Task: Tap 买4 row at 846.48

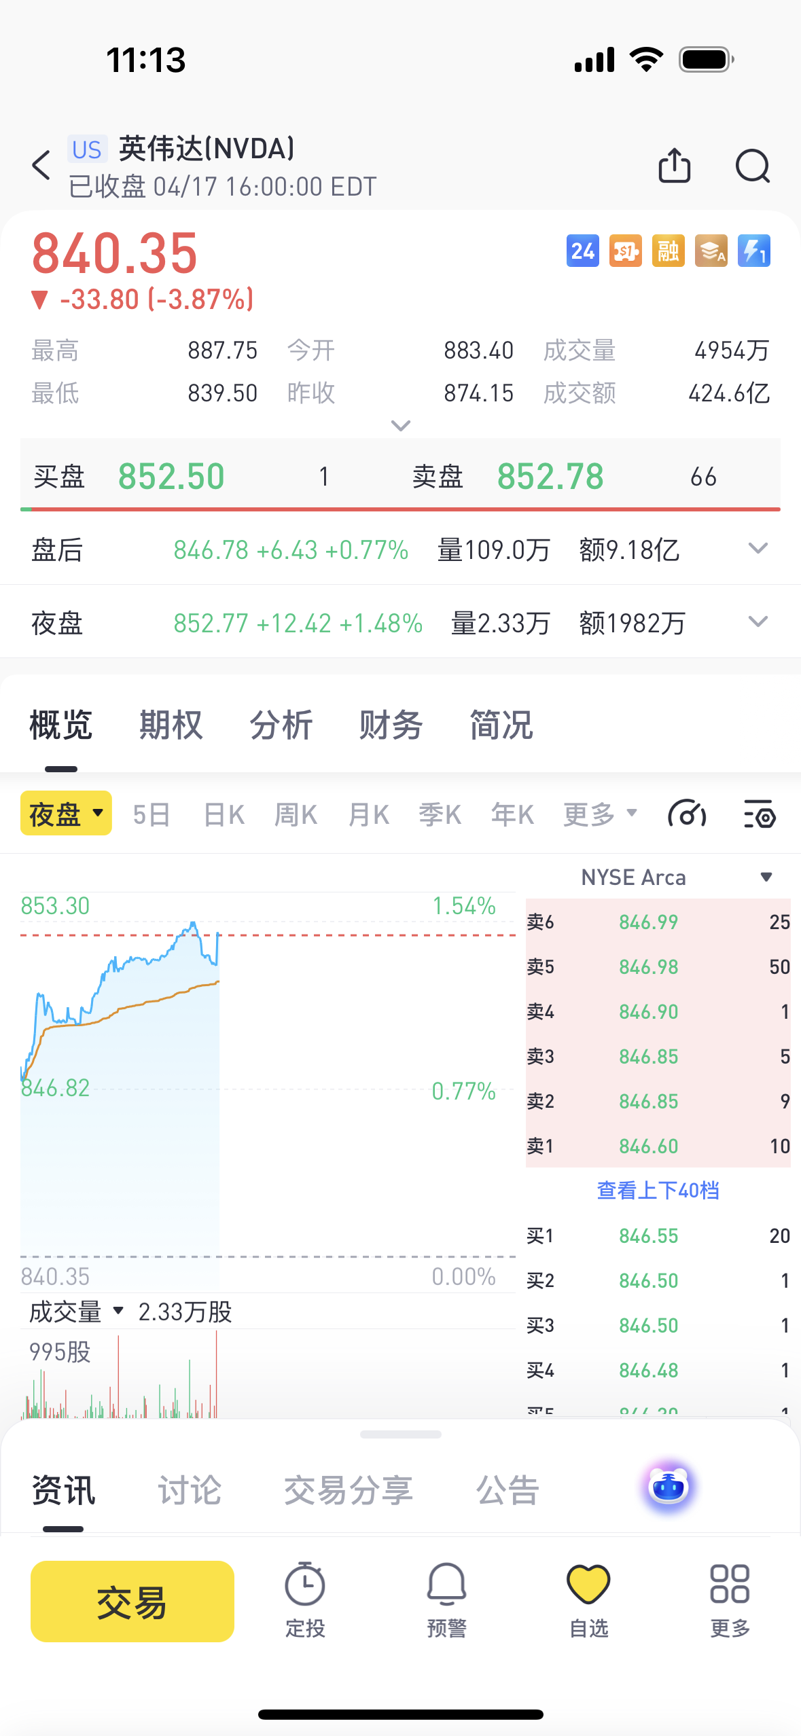Action: tap(658, 1370)
